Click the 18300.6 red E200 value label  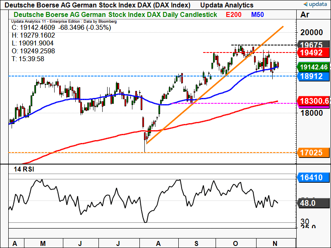pos(313,101)
